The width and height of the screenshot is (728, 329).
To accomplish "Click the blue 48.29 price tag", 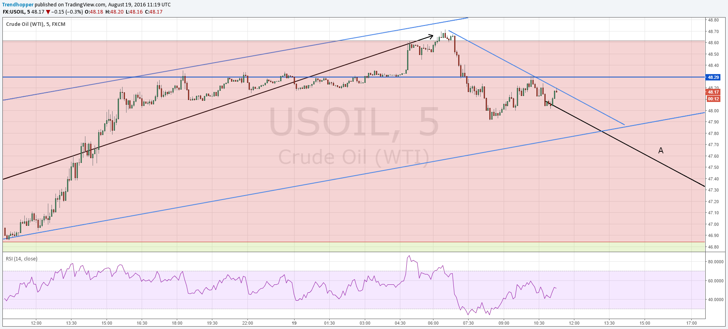I will coord(713,77).
